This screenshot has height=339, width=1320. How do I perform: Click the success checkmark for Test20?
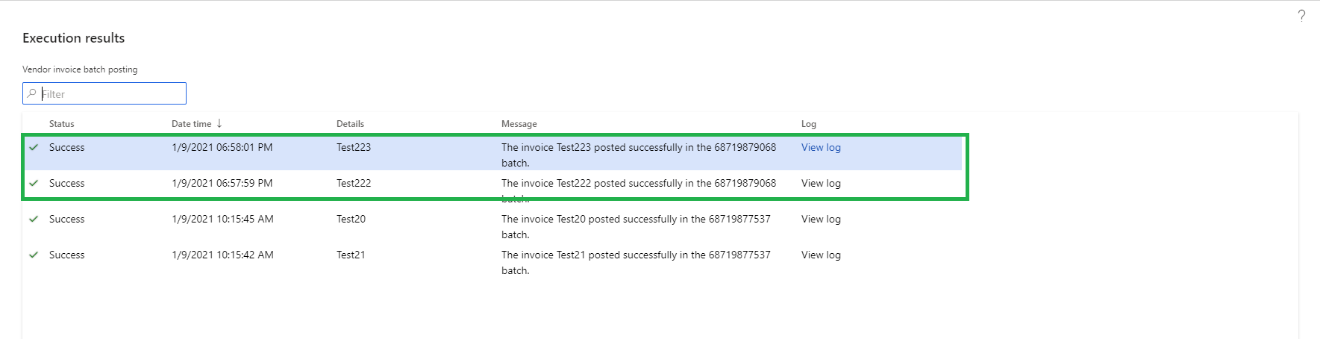click(34, 219)
